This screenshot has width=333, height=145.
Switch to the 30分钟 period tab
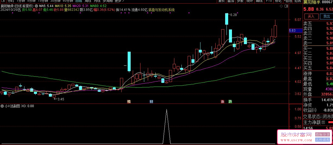(x=55, y=1)
